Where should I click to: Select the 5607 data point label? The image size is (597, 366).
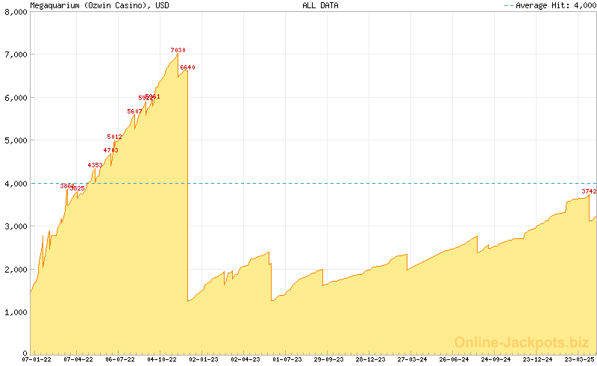[x=134, y=111]
